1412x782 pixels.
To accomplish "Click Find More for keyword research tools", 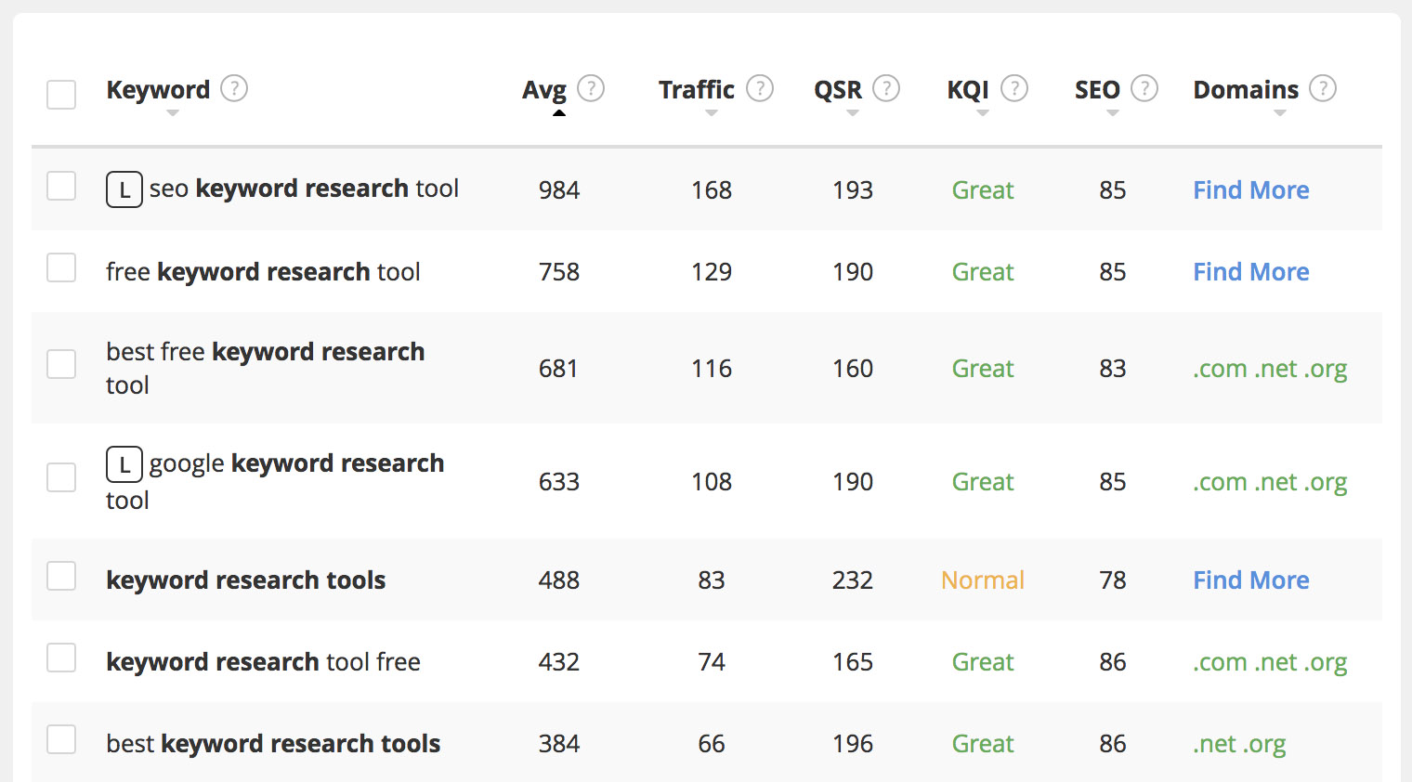I will (1251, 580).
